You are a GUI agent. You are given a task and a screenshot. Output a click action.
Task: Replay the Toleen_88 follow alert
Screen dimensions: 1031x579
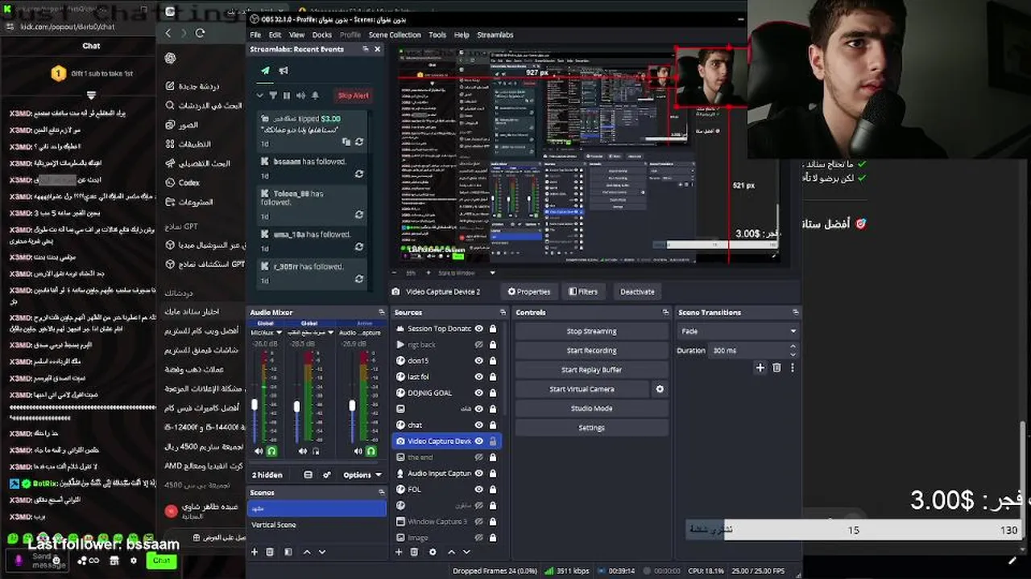359,215
